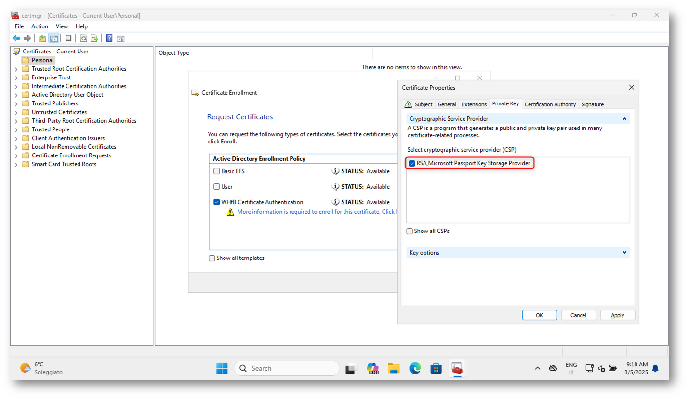Select Client Authentication Issuers in the tree
The height and width of the screenshot is (400, 689).
point(68,138)
